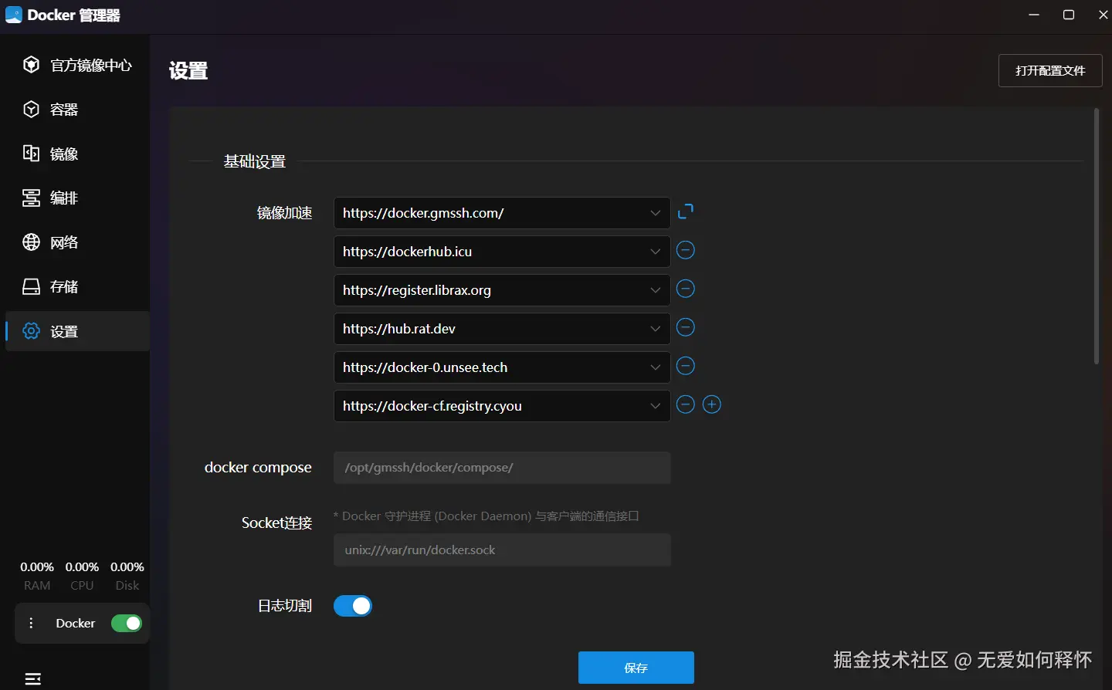The image size is (1112, 690).
Task: Click the 镜像 image icon in sidebar
Action: (31, 154)
